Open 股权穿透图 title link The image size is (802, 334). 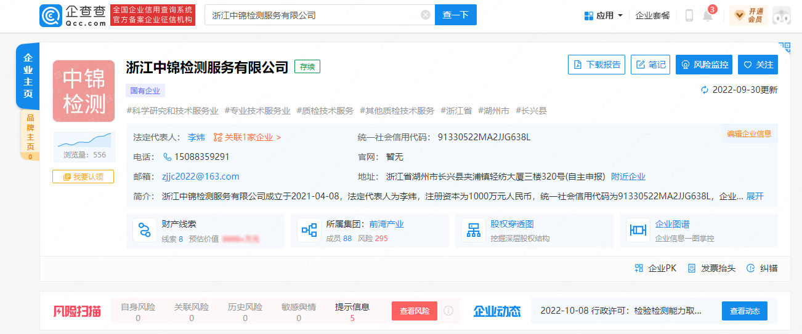(512, 225)
